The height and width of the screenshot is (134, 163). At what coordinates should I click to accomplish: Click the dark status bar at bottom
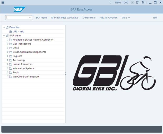(x=81, y=129)
